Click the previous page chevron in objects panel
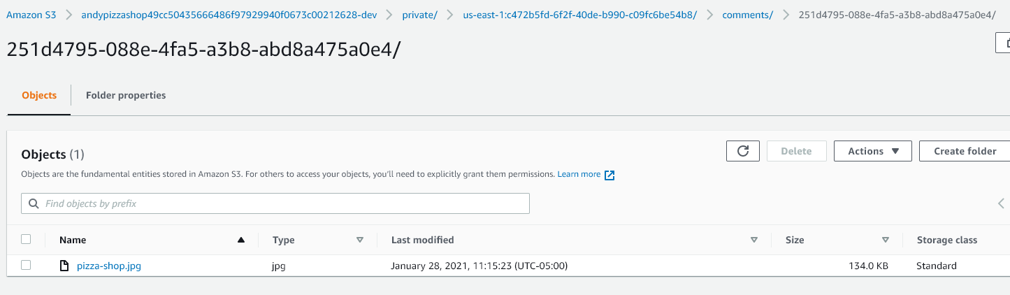This screenshot has height=295, width=1010. [x=1001, y=203]
